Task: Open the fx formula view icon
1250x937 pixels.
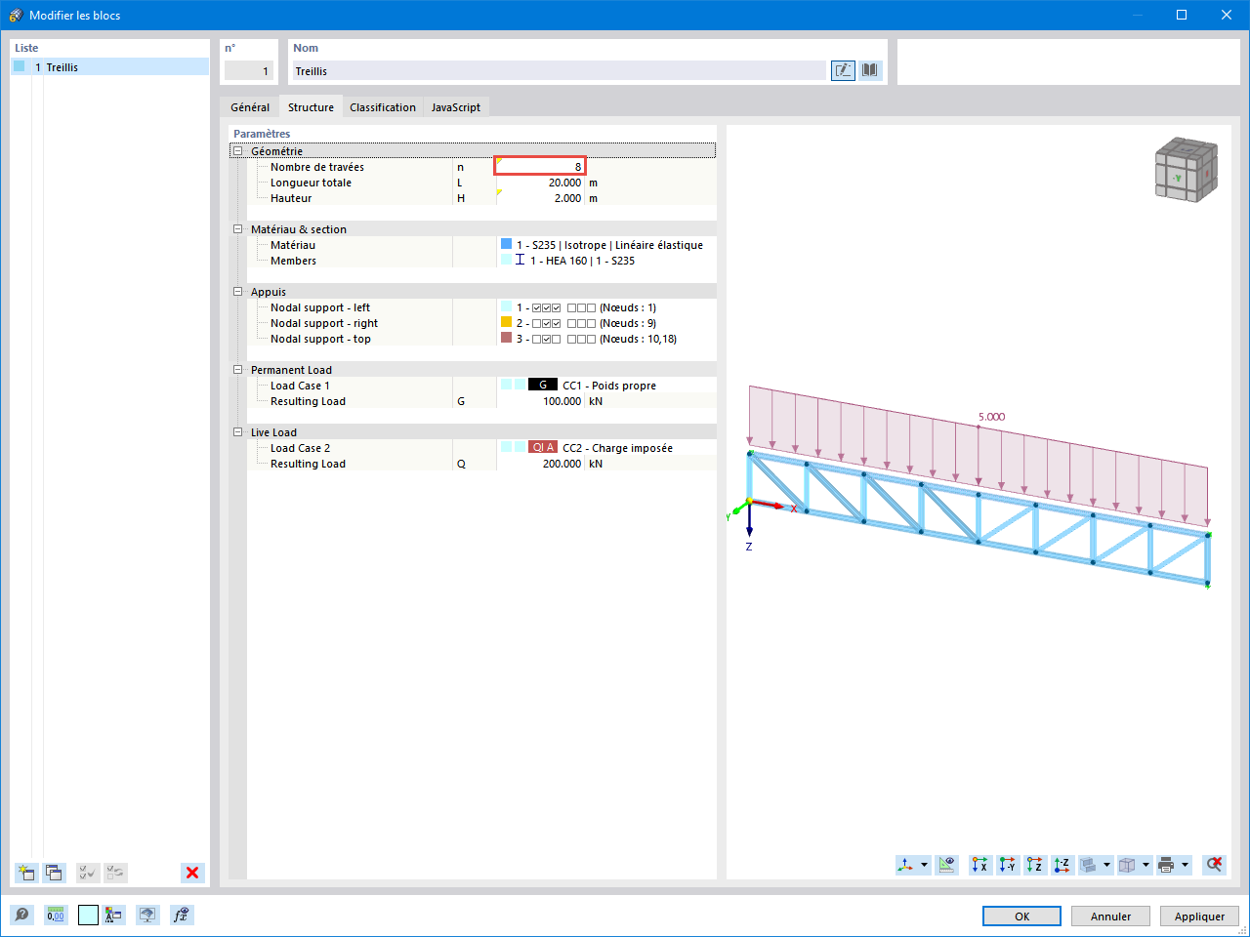Action: (x=181, y=915)
